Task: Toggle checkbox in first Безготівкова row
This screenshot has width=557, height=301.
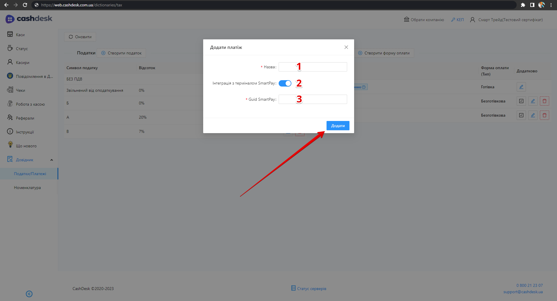Action: coord(521,101)
